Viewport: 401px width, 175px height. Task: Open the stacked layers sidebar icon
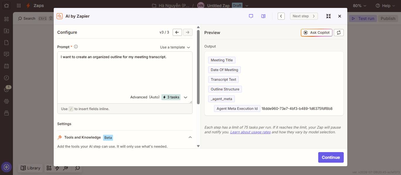point(6,113)
